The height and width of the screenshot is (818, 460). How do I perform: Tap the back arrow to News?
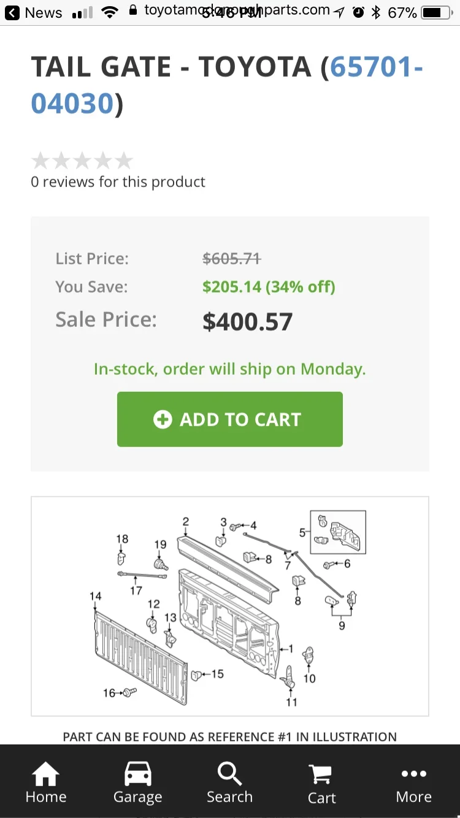coord(12,13)
